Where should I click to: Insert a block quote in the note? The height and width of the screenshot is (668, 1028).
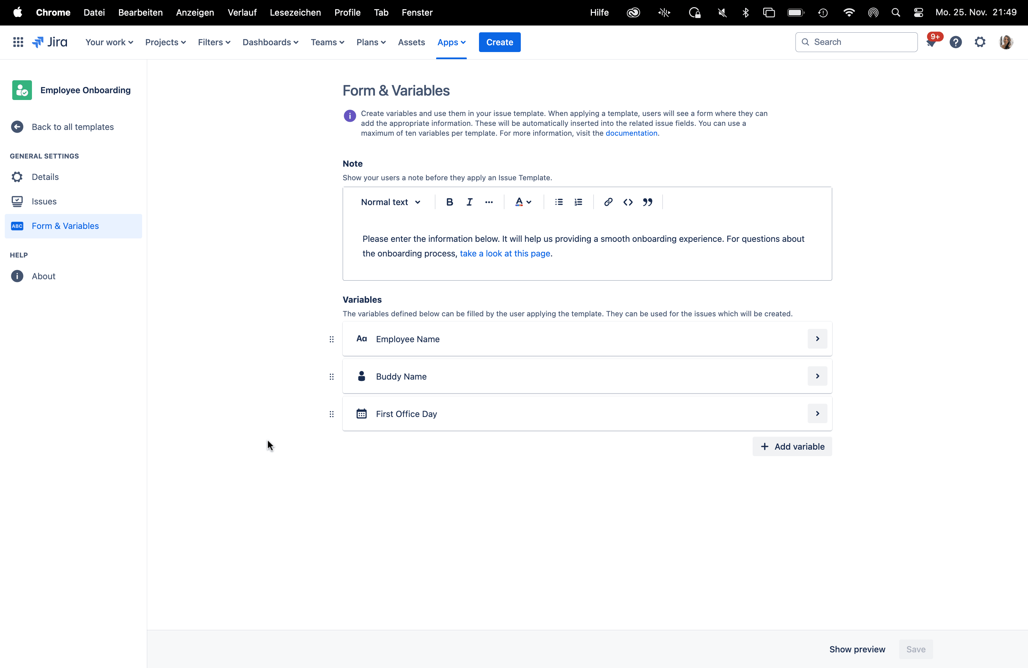click(647, 202)
